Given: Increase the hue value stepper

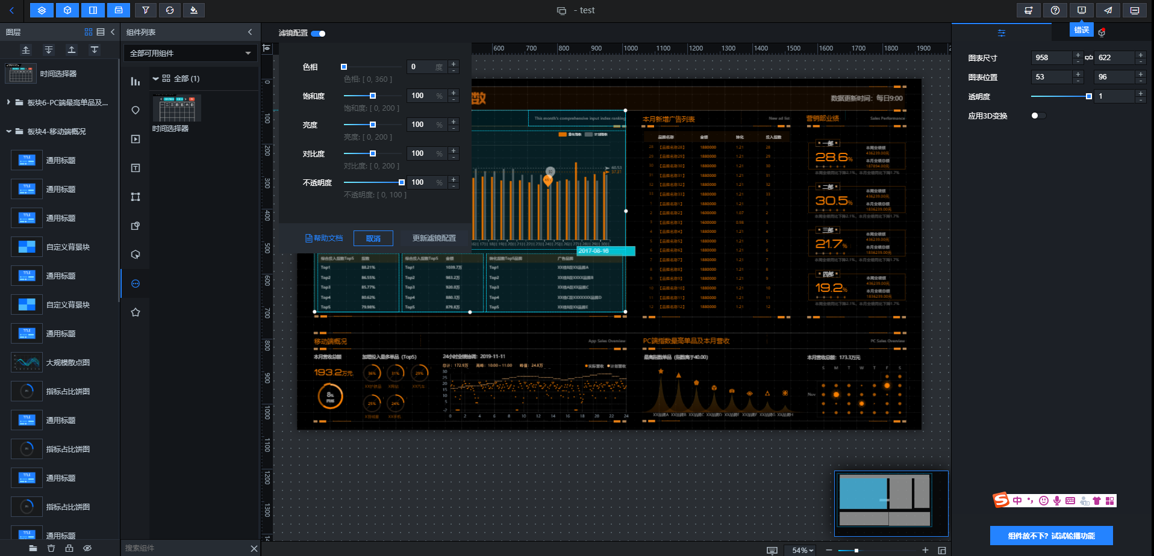Looking at the screenshot, I should pyautogui.click(x=454, y=64).
